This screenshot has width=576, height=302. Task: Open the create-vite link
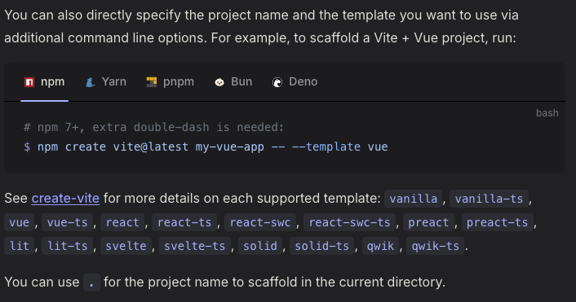65,199
